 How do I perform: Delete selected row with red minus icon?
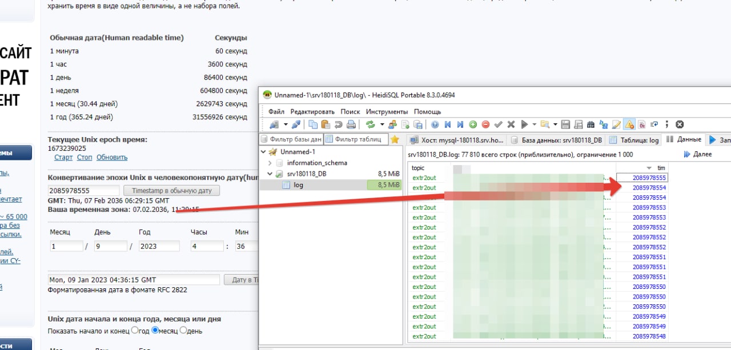[x=485, y=124]
